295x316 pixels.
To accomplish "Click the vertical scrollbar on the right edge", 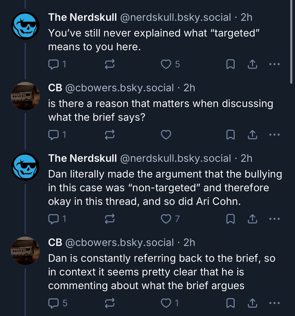I will click(x=292, y=41).
